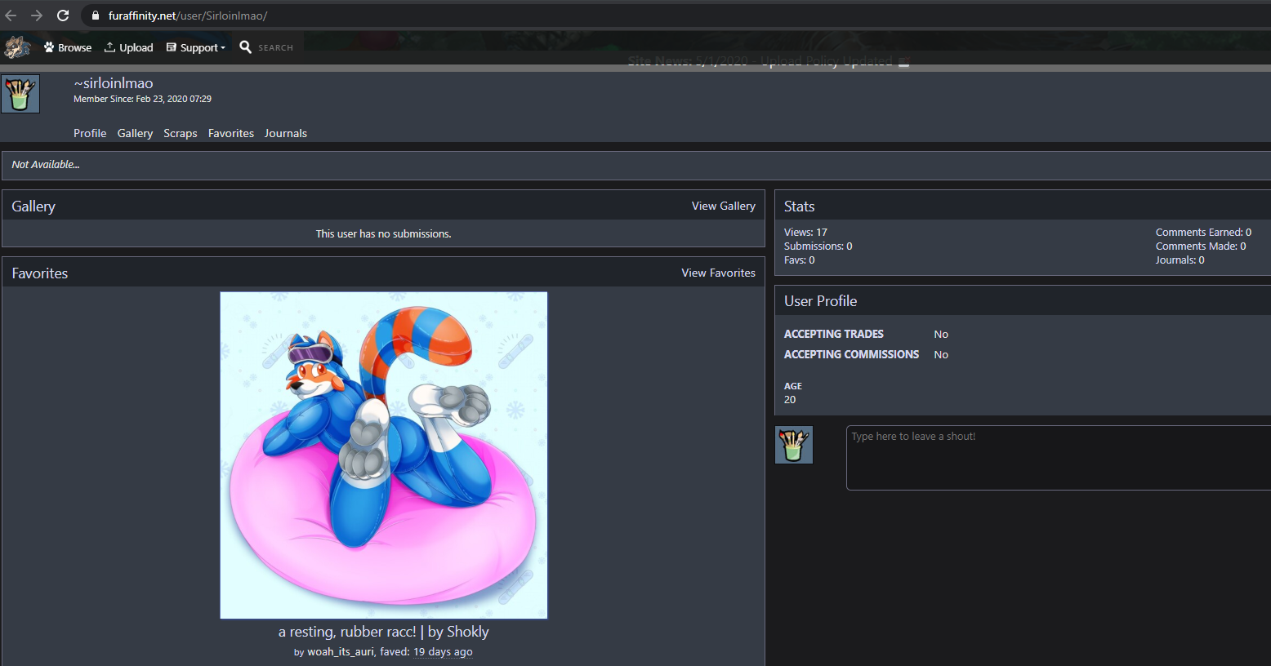
Task: Click the browser forward arrow
Action: pos(37,16)
